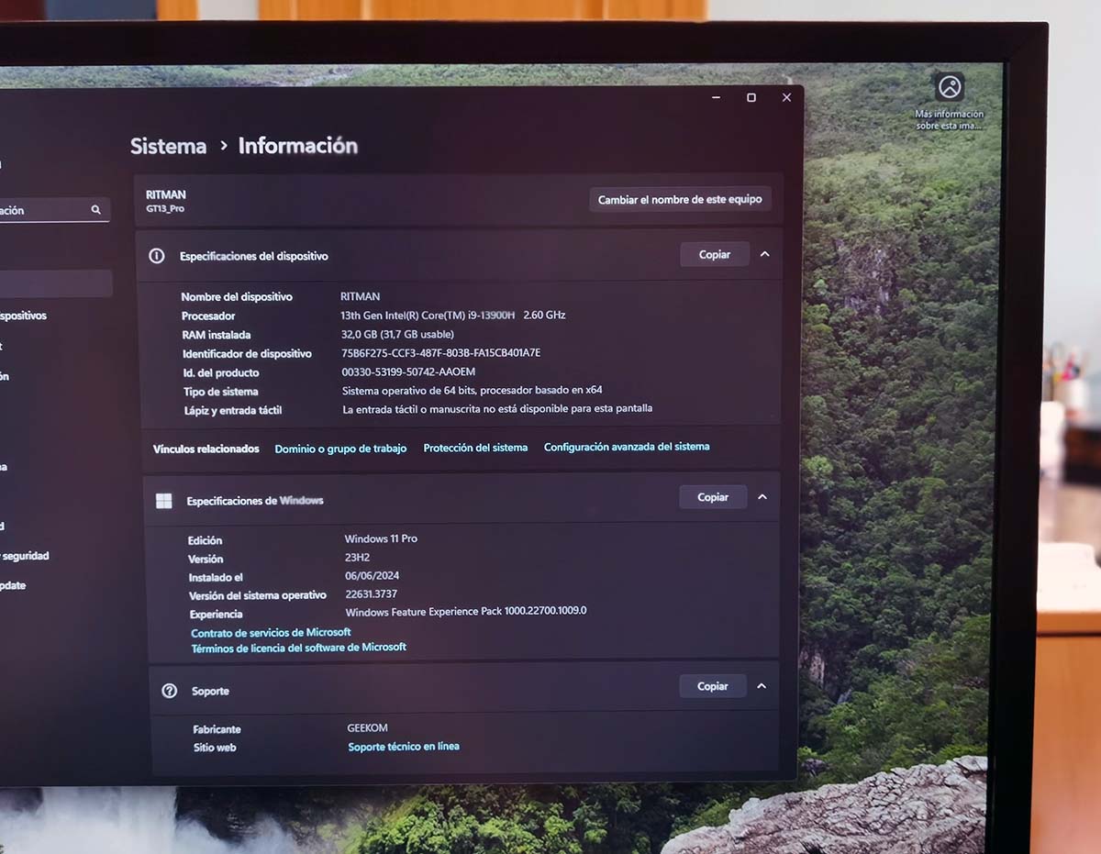The image size is (1101, 854).
Task: Go back to Sistema in breadcrumb
Action: 168,146
